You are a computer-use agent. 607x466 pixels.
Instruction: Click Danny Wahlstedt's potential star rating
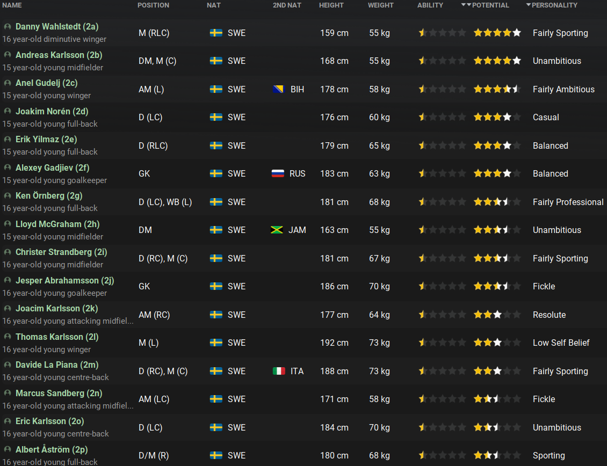(x=497, y=33)
